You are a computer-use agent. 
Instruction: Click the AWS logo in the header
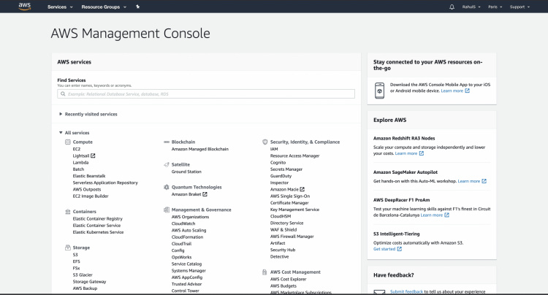[x=25, y=7]
